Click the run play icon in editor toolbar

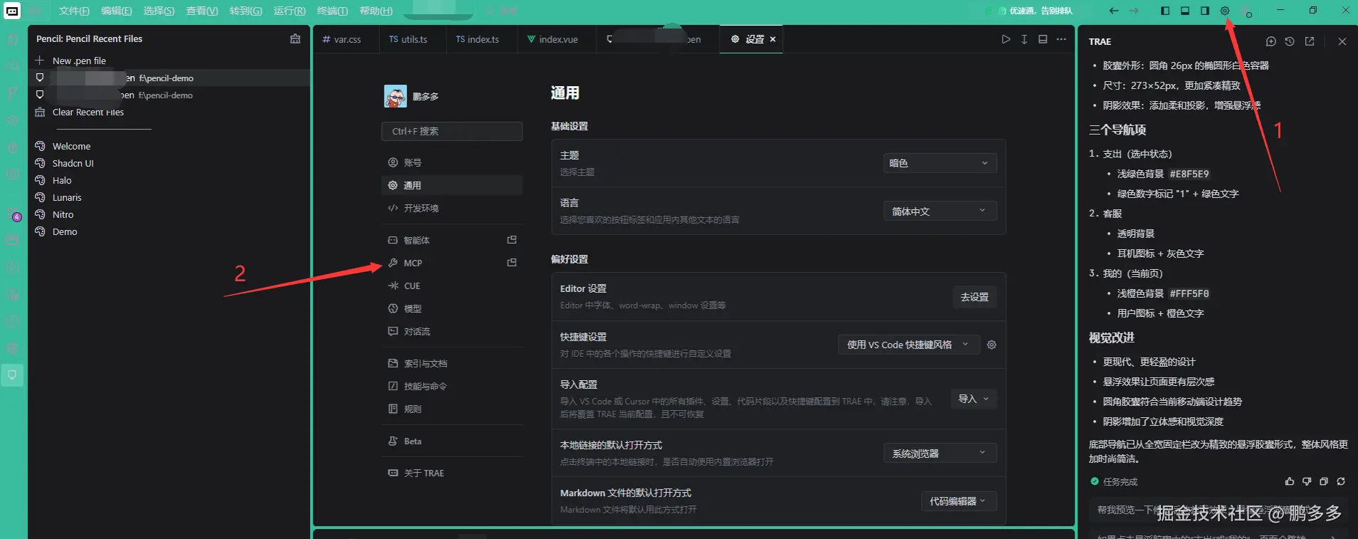coord(1006,39)
